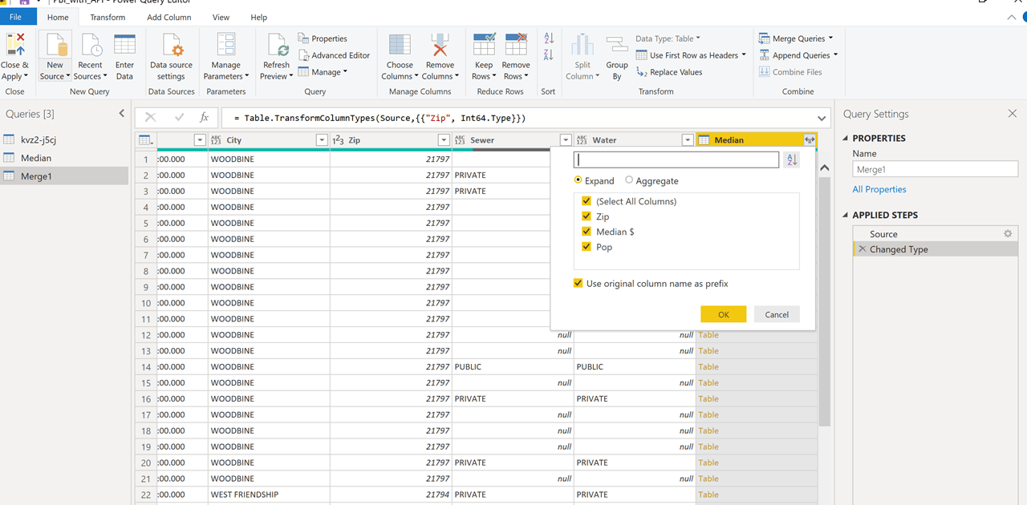
Task: Expand the formula bar with chevron
Action: [x=822, y=118]
